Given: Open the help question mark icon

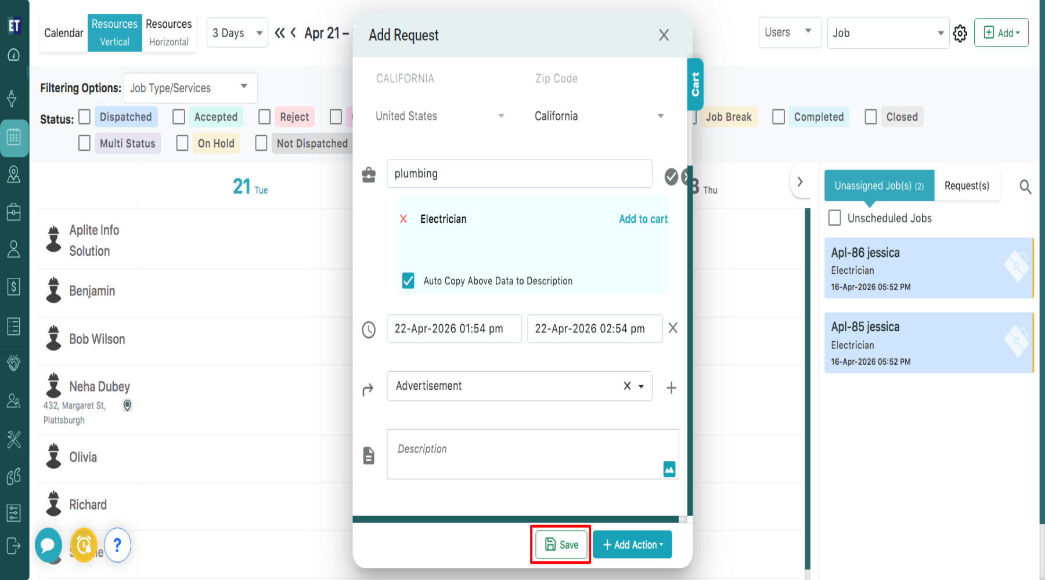Looking at the screenshot, I should click(x=117, y=545).
